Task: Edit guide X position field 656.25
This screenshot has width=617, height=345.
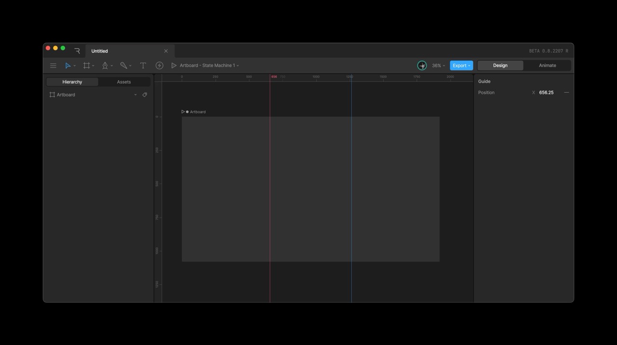Action: click(x=546, y=93)
